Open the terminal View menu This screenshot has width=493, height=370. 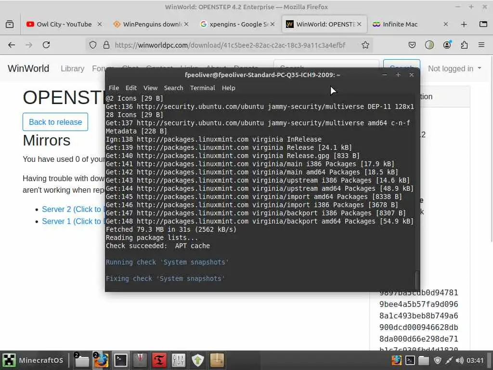click(150, 88)
